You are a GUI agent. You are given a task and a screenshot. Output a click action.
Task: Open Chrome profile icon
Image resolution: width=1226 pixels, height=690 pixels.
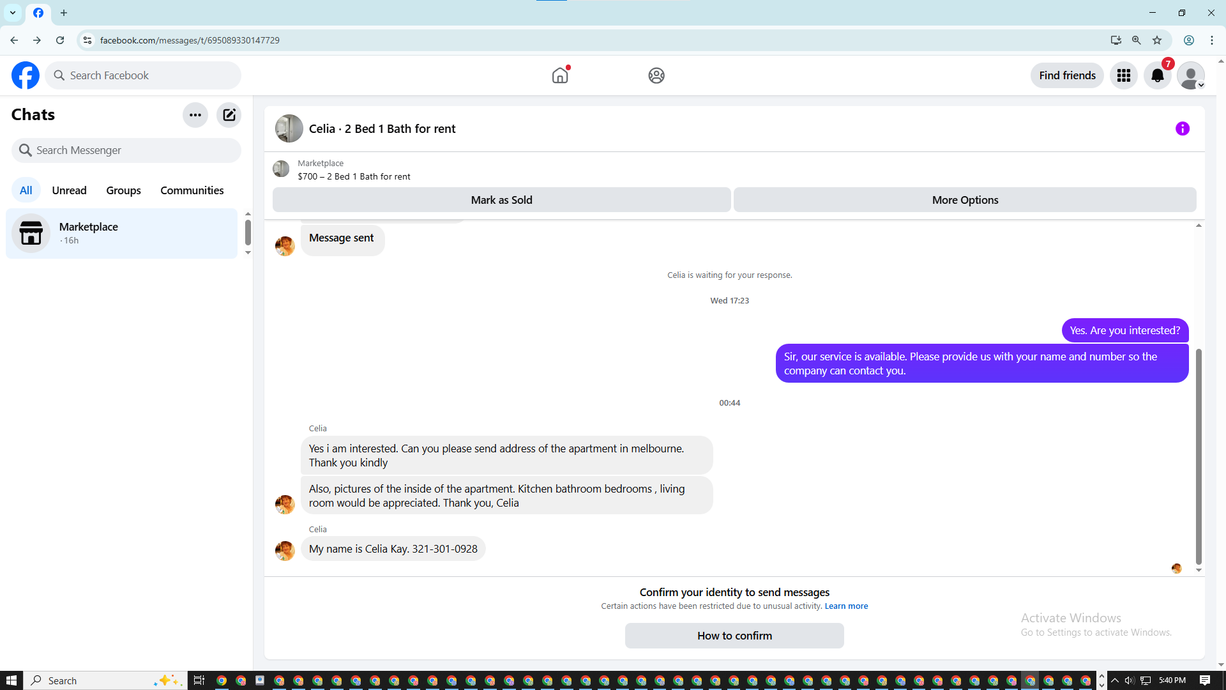click(x=1189, y=40)
